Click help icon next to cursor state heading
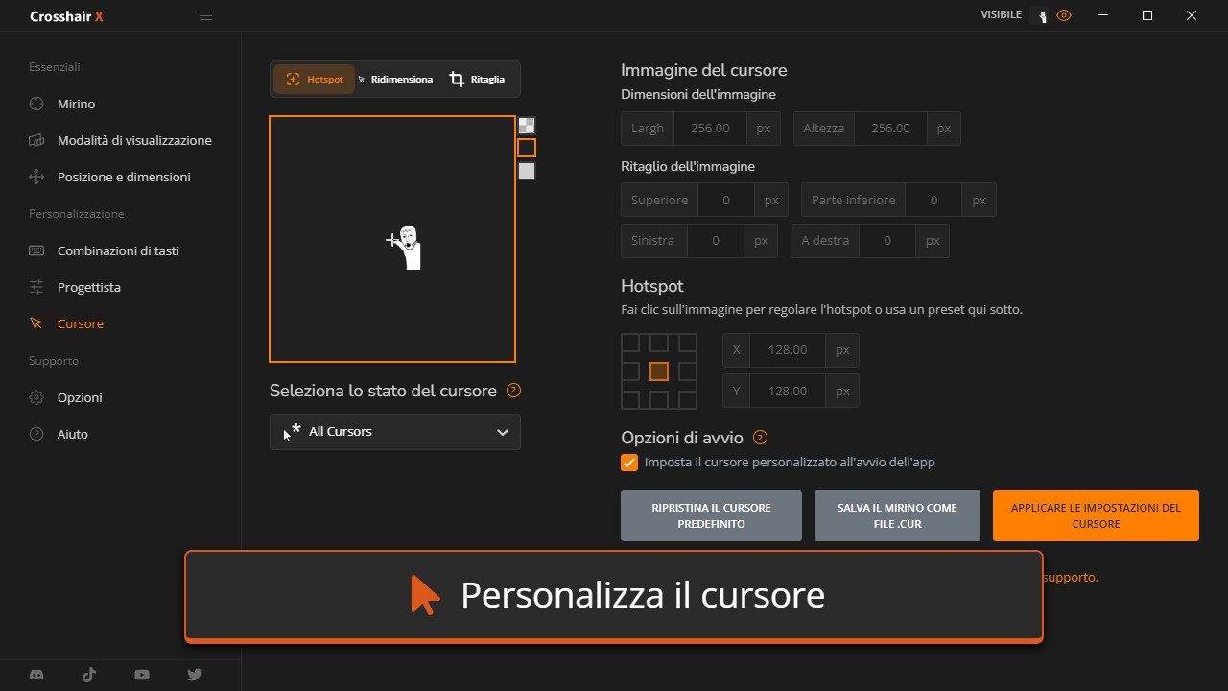The height and width of the screenshot is (691, 1228). coord(513,391)
